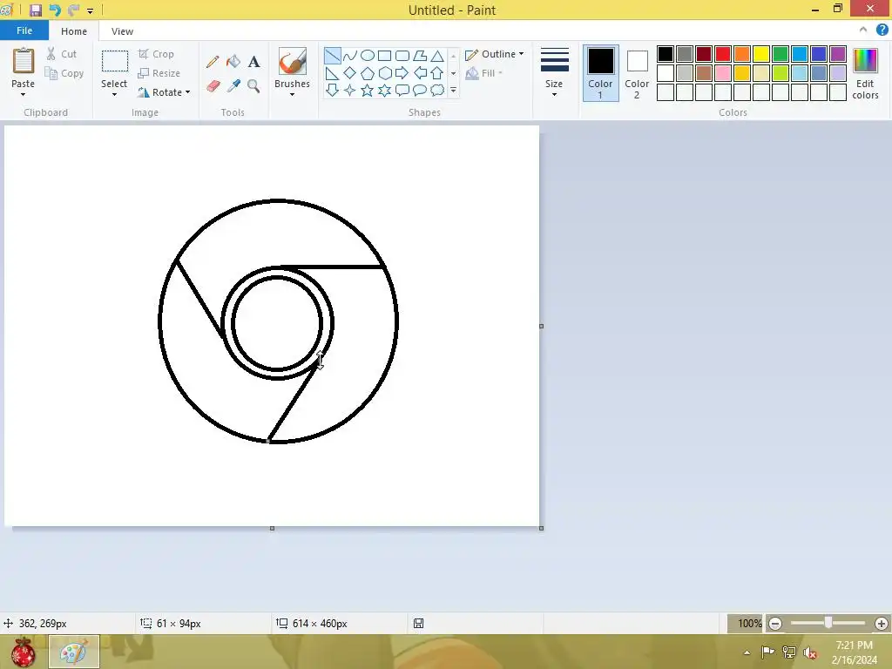The height and width of the screenshot is (669, 892).
Task: Choose the Up arrow shape
Action: 437,73
